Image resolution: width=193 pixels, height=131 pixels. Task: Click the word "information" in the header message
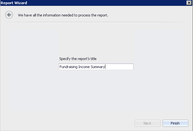(x=52, y=15)
